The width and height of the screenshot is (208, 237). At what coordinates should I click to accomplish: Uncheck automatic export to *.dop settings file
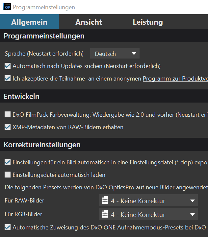(x=8, y=162)
